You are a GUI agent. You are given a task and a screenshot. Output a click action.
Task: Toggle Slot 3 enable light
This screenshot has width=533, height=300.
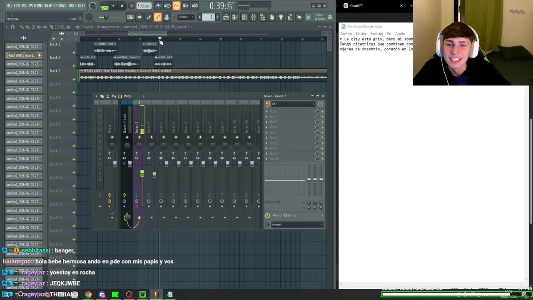coord(322,122)
